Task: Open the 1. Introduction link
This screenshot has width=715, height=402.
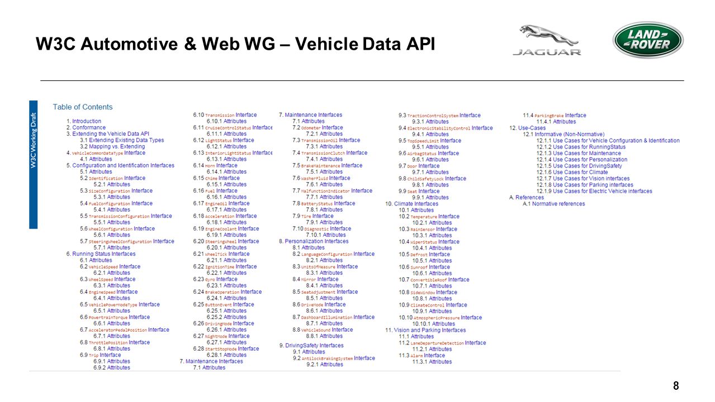Action: coord(84,121)
